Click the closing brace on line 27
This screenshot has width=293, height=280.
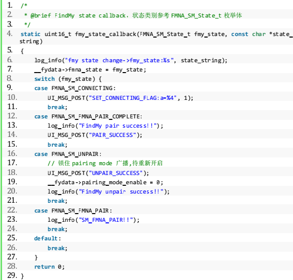[36, 257]
